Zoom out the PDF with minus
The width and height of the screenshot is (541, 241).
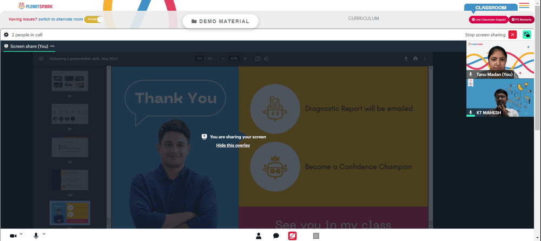(223, 58)
